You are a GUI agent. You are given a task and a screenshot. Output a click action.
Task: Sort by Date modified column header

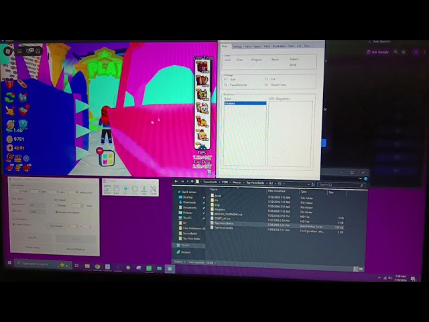coord(277,191)
